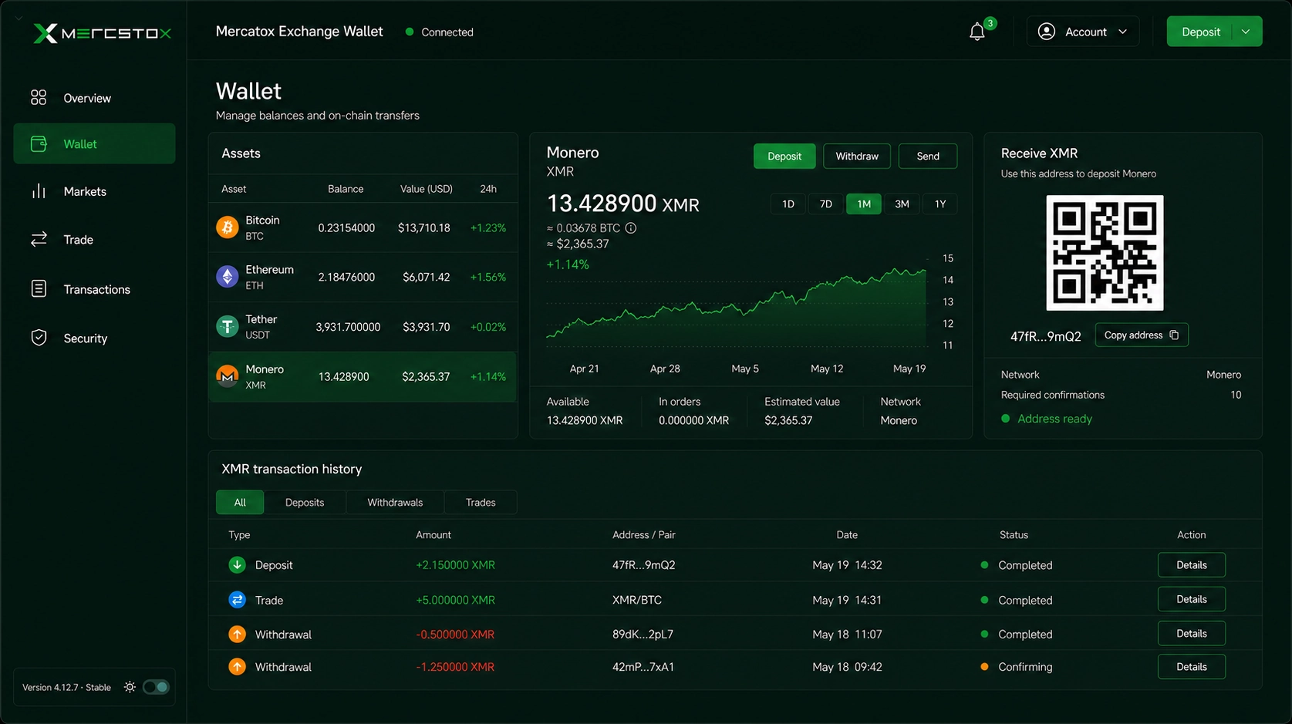The height and width of the screenshot is (724, 1292).
Task: Select the 7D chart range
Action: click(x=826, y=204)
